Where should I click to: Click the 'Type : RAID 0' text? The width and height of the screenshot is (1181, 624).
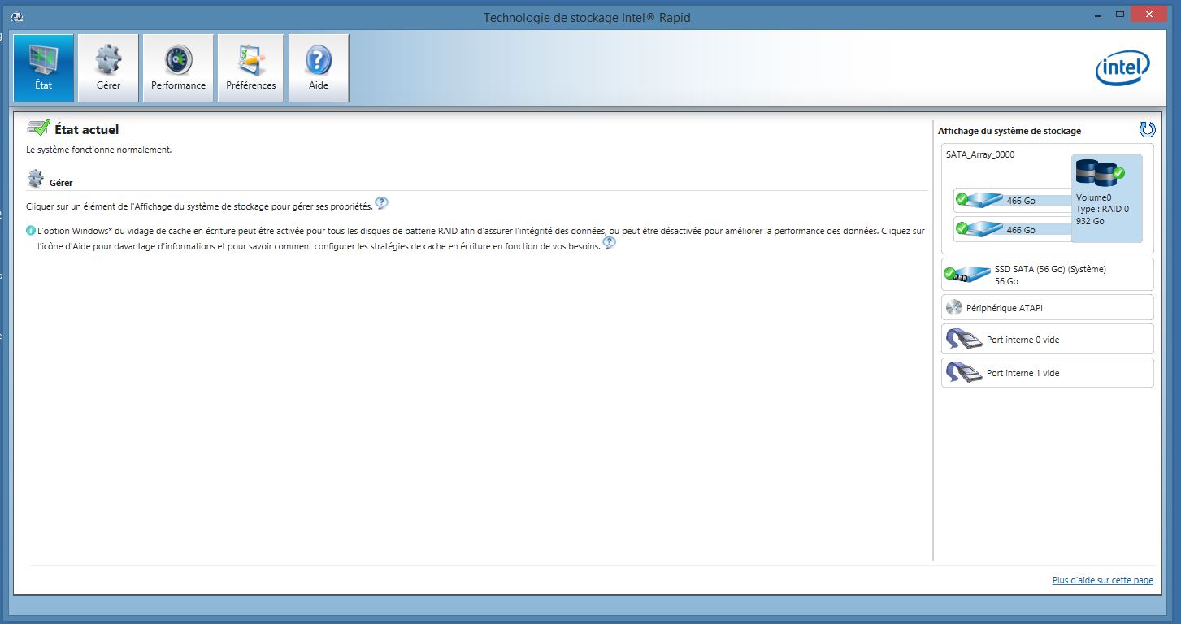point(1102,209)
